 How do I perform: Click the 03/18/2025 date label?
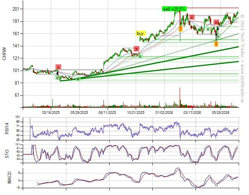pyautogui.click(x=51, y=113)
